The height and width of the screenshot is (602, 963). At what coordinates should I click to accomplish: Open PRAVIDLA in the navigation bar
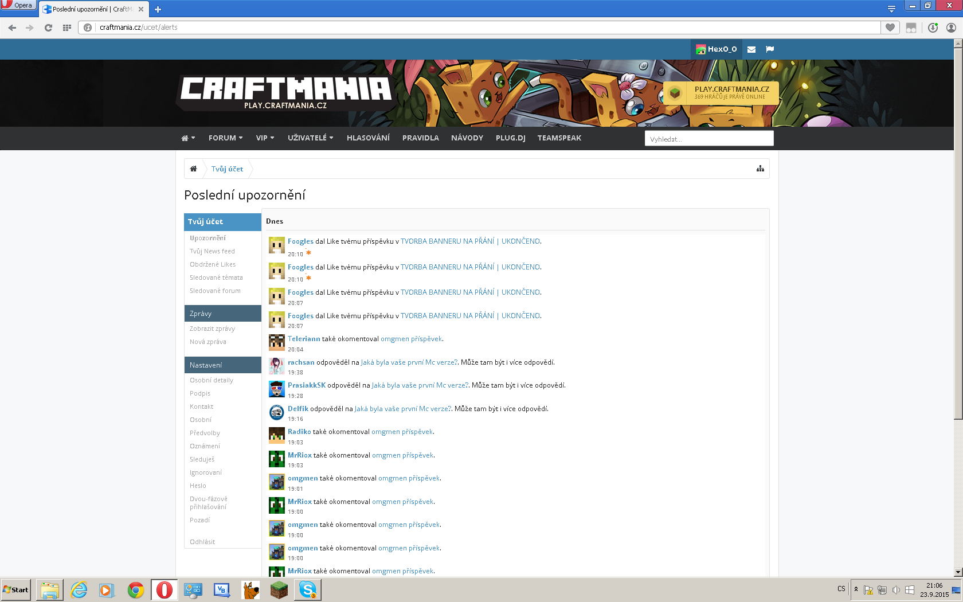point(420,138)
